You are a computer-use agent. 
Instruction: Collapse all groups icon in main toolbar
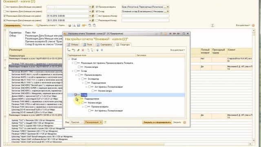coord(94,25)
